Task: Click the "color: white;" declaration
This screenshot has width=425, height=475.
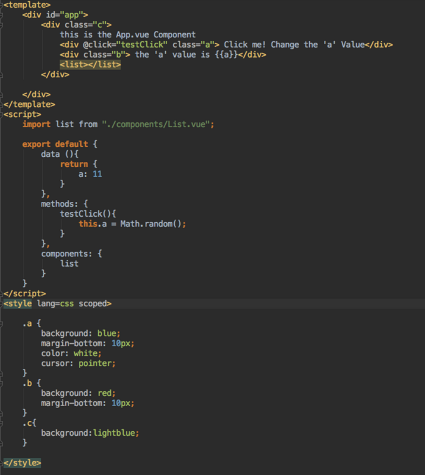Action: pyautogui.click(x=71, y=353)
